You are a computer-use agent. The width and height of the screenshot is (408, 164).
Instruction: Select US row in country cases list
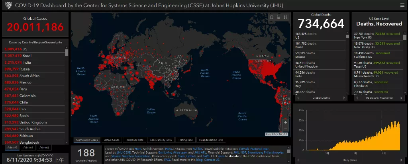[34, 49]
